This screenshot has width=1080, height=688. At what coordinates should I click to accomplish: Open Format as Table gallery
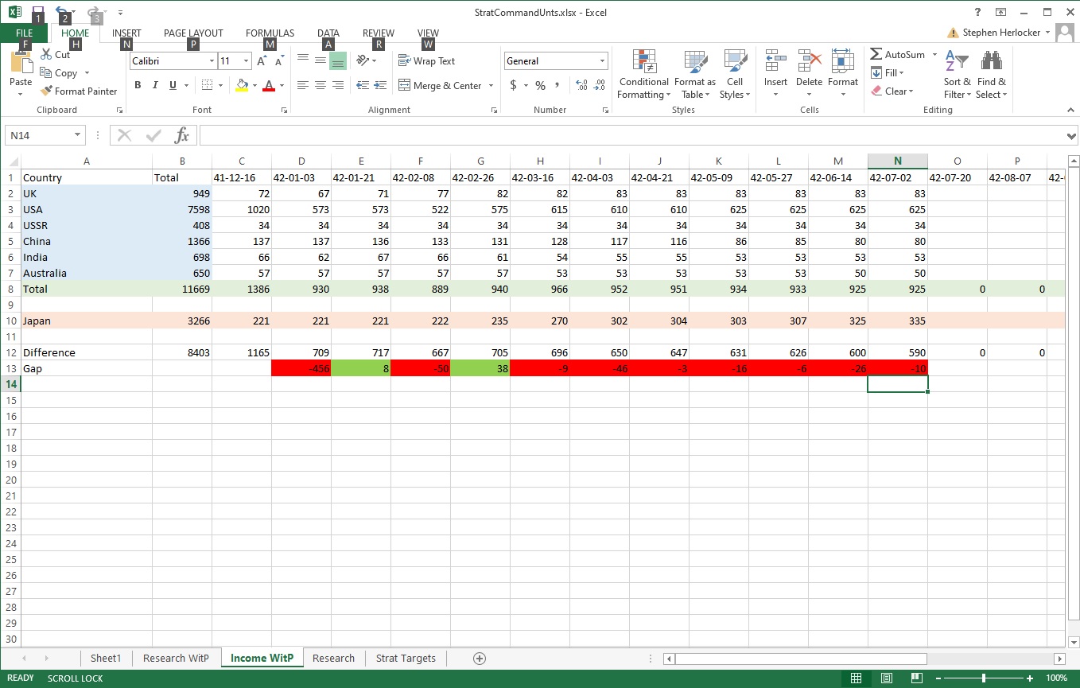pos(695,74)
